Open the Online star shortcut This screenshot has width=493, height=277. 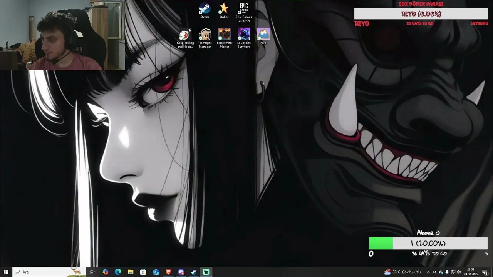pyautogui.click(x=224, y=11)
